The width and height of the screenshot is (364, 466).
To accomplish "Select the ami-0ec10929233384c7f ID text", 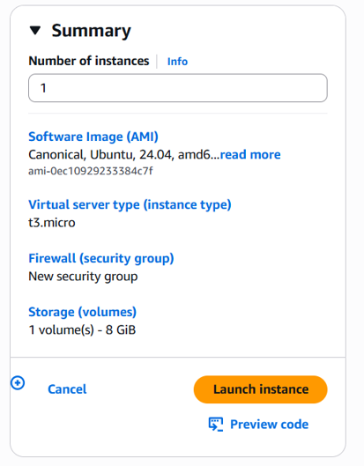I will 91,171.
